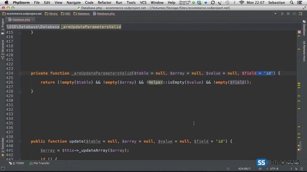Open the Apple menu
Screen dimensions: 307x172
(6, 2)
